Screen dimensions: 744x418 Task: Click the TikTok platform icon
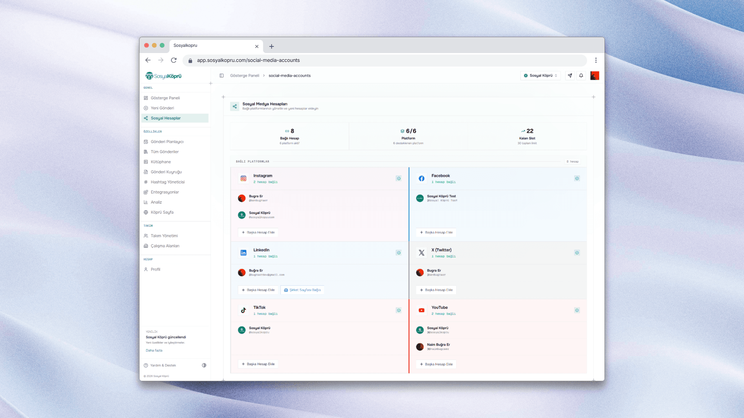(x=243, y=310)
